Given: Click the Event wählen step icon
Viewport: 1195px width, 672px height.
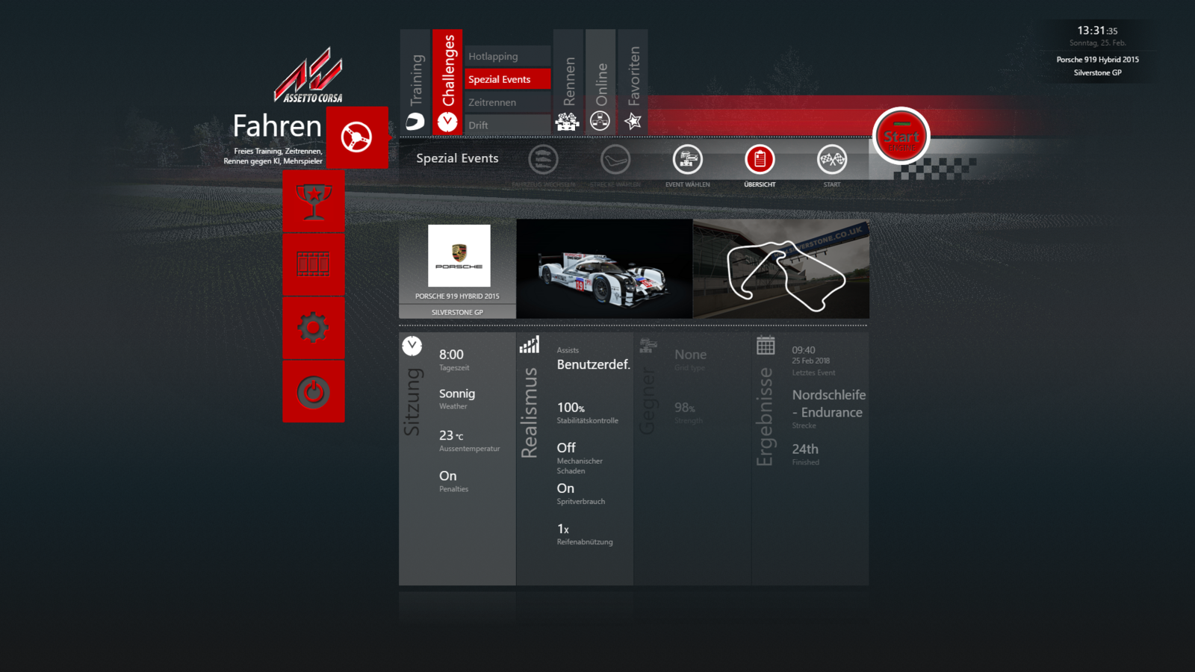Looking at the screenshot, I should (688, 159).
